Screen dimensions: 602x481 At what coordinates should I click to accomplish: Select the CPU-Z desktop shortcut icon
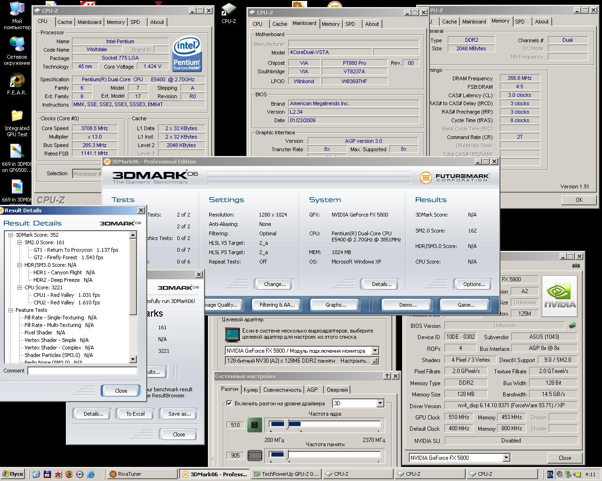pyautogui.click(x=229, y=13)
